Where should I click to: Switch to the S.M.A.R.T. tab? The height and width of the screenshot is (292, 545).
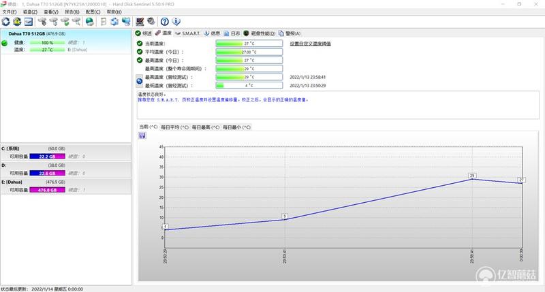pos(187,33)
